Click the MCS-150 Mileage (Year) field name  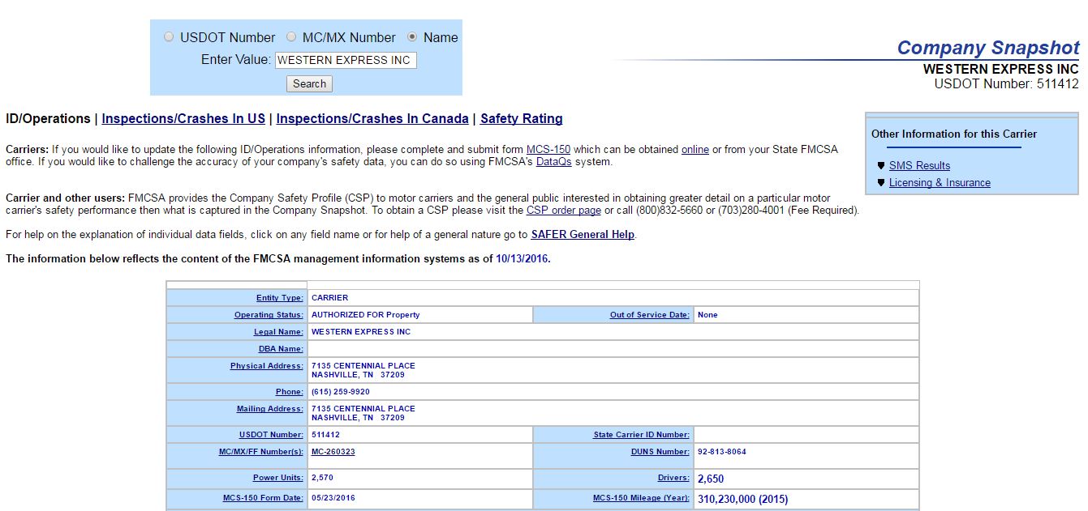click(642, 498)
